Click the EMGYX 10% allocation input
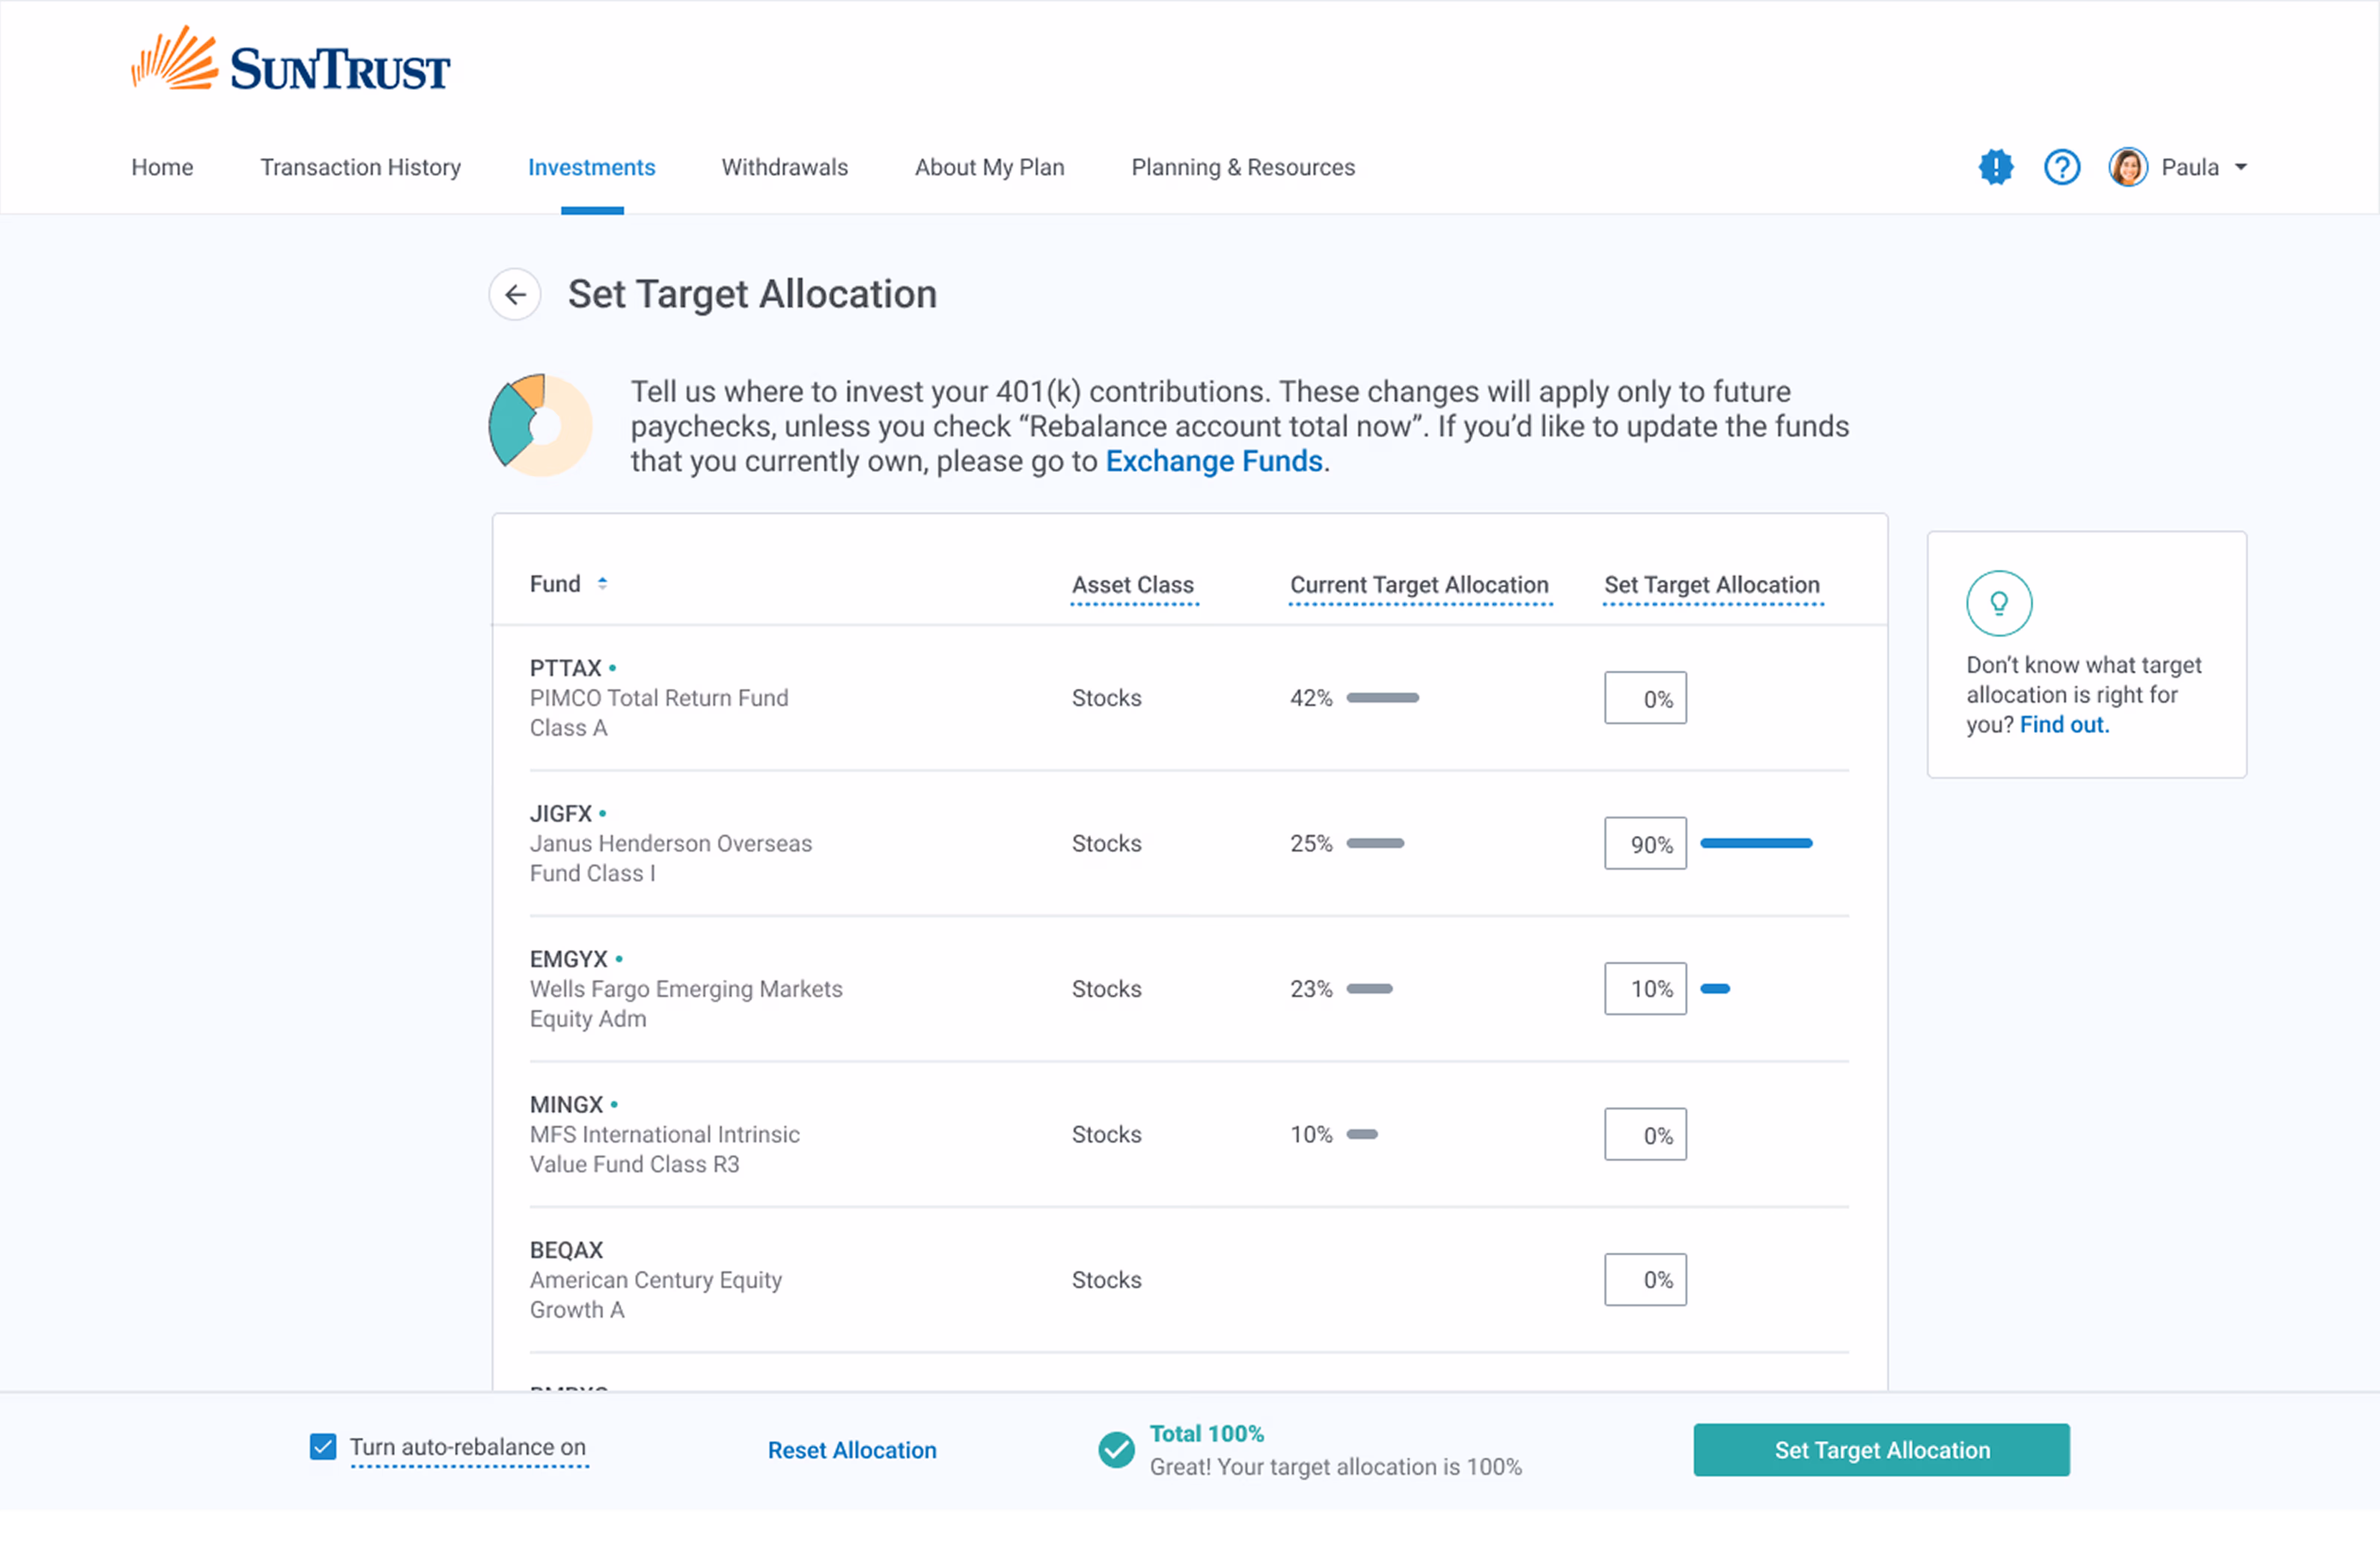Image resolution: width=2380 pixels, height=1547 pixels. [1645, 989]
